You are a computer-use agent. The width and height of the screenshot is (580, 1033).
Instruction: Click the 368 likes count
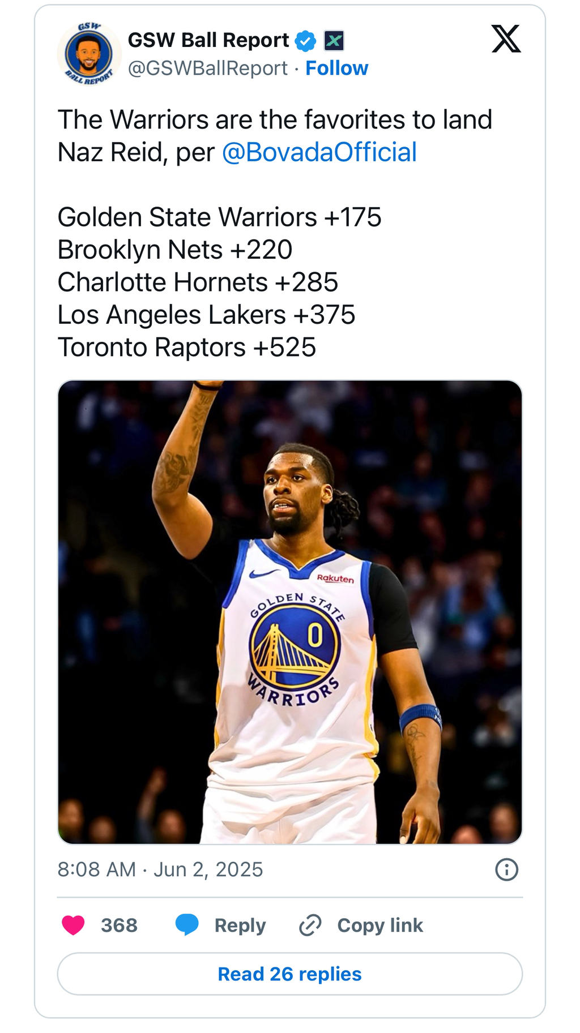click(119, 925)
